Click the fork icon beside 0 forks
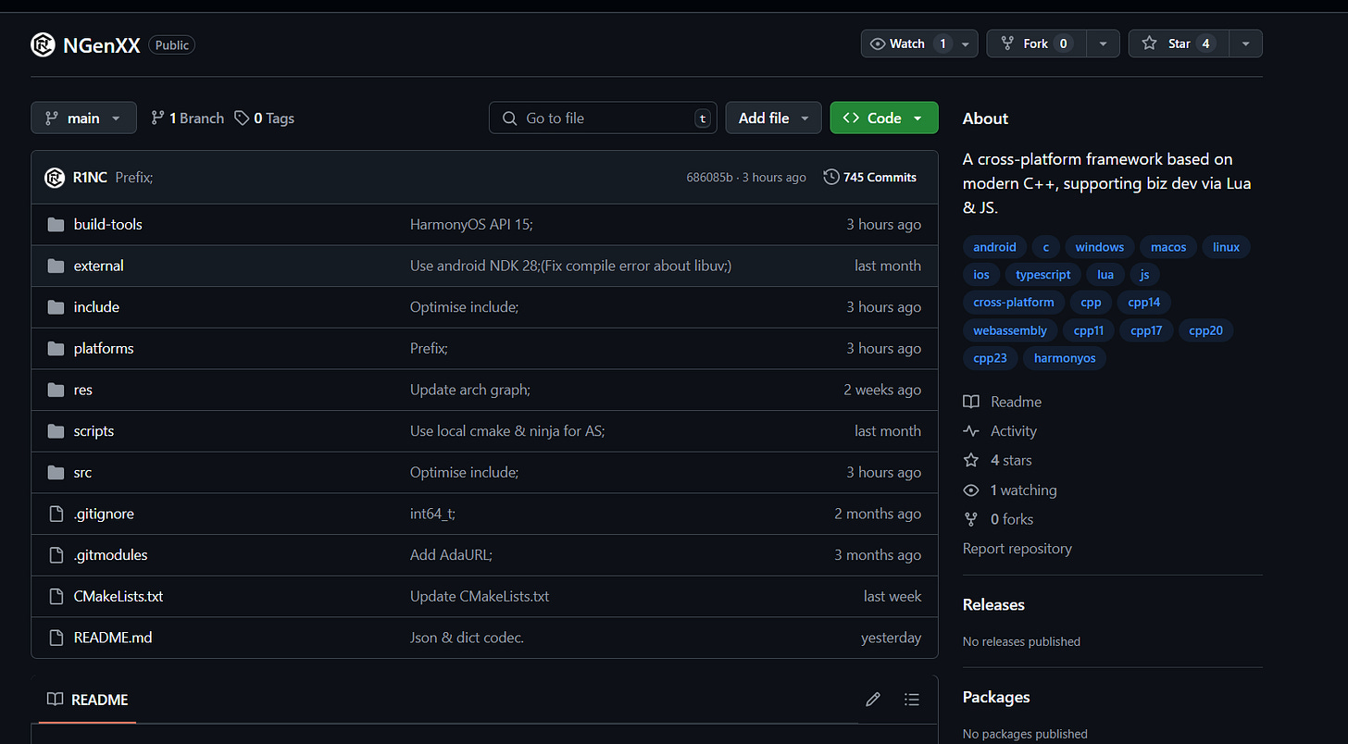1348x744 pixels. coord(971,519)
